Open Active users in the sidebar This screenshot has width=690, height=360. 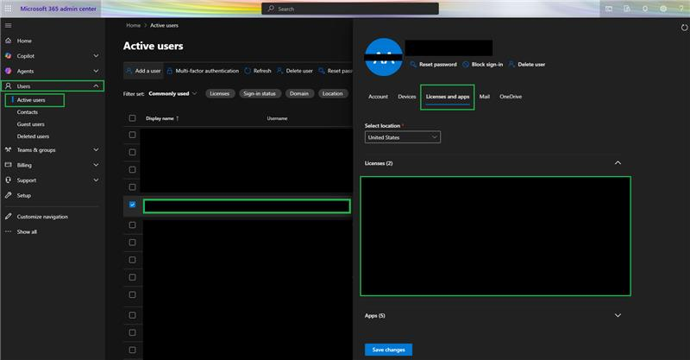[31, 100]
